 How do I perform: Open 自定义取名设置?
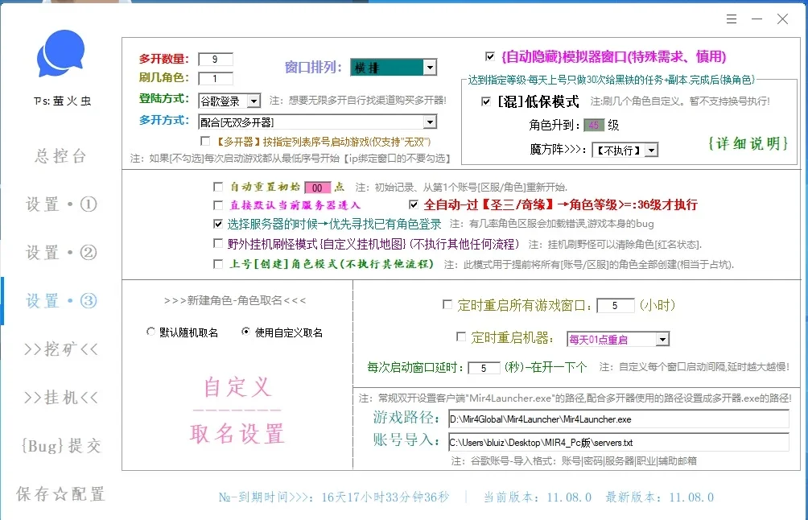pos(237,410)
